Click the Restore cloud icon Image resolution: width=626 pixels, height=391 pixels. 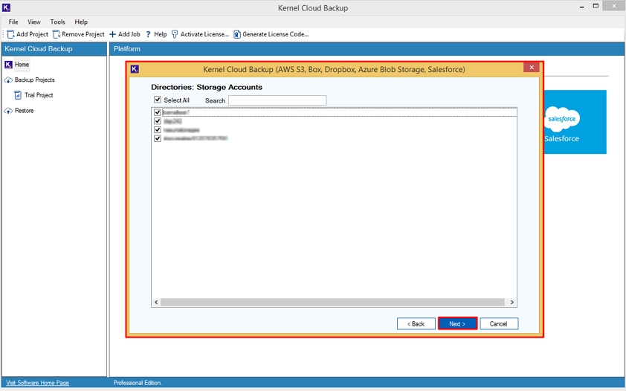click(x=8, y=111)
